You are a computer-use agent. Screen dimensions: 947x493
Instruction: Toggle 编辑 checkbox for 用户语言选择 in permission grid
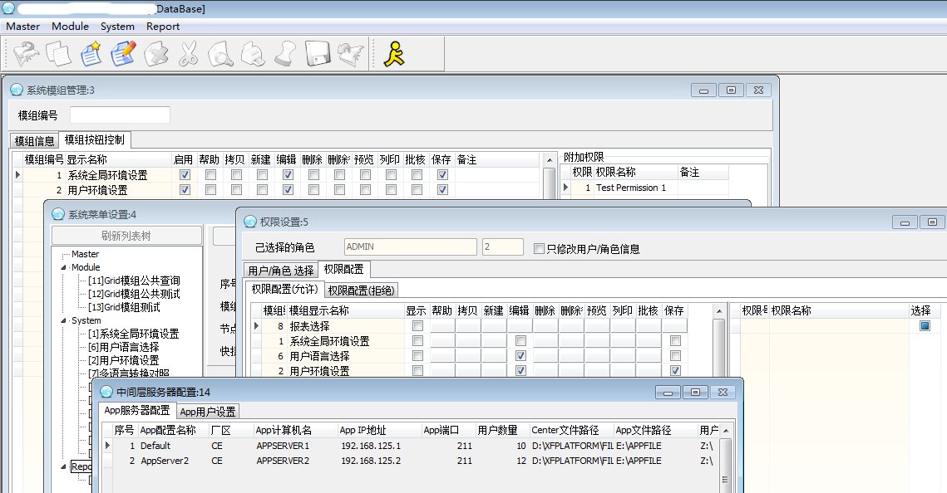(520, 355)
